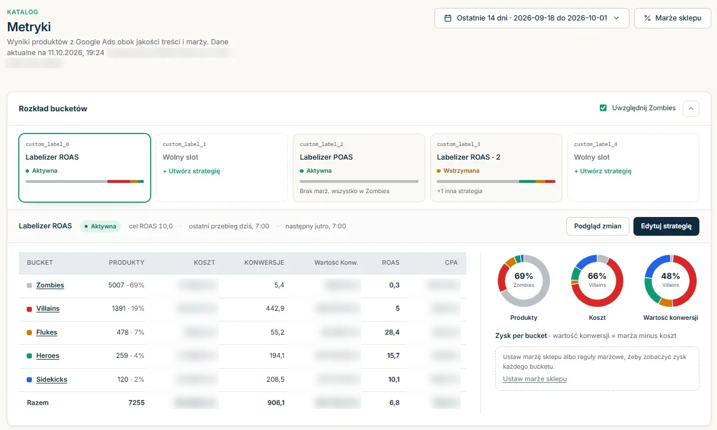Click the Edytuj strategię button

click(666, 226)
